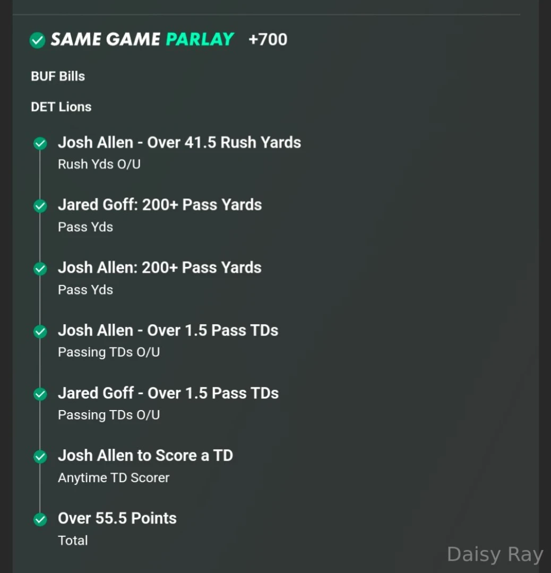551x573 pixels.
Task: Select the checkmark beside Jared Goff Over 1.5 Pass TDs
Action: (x=40, y=394)
